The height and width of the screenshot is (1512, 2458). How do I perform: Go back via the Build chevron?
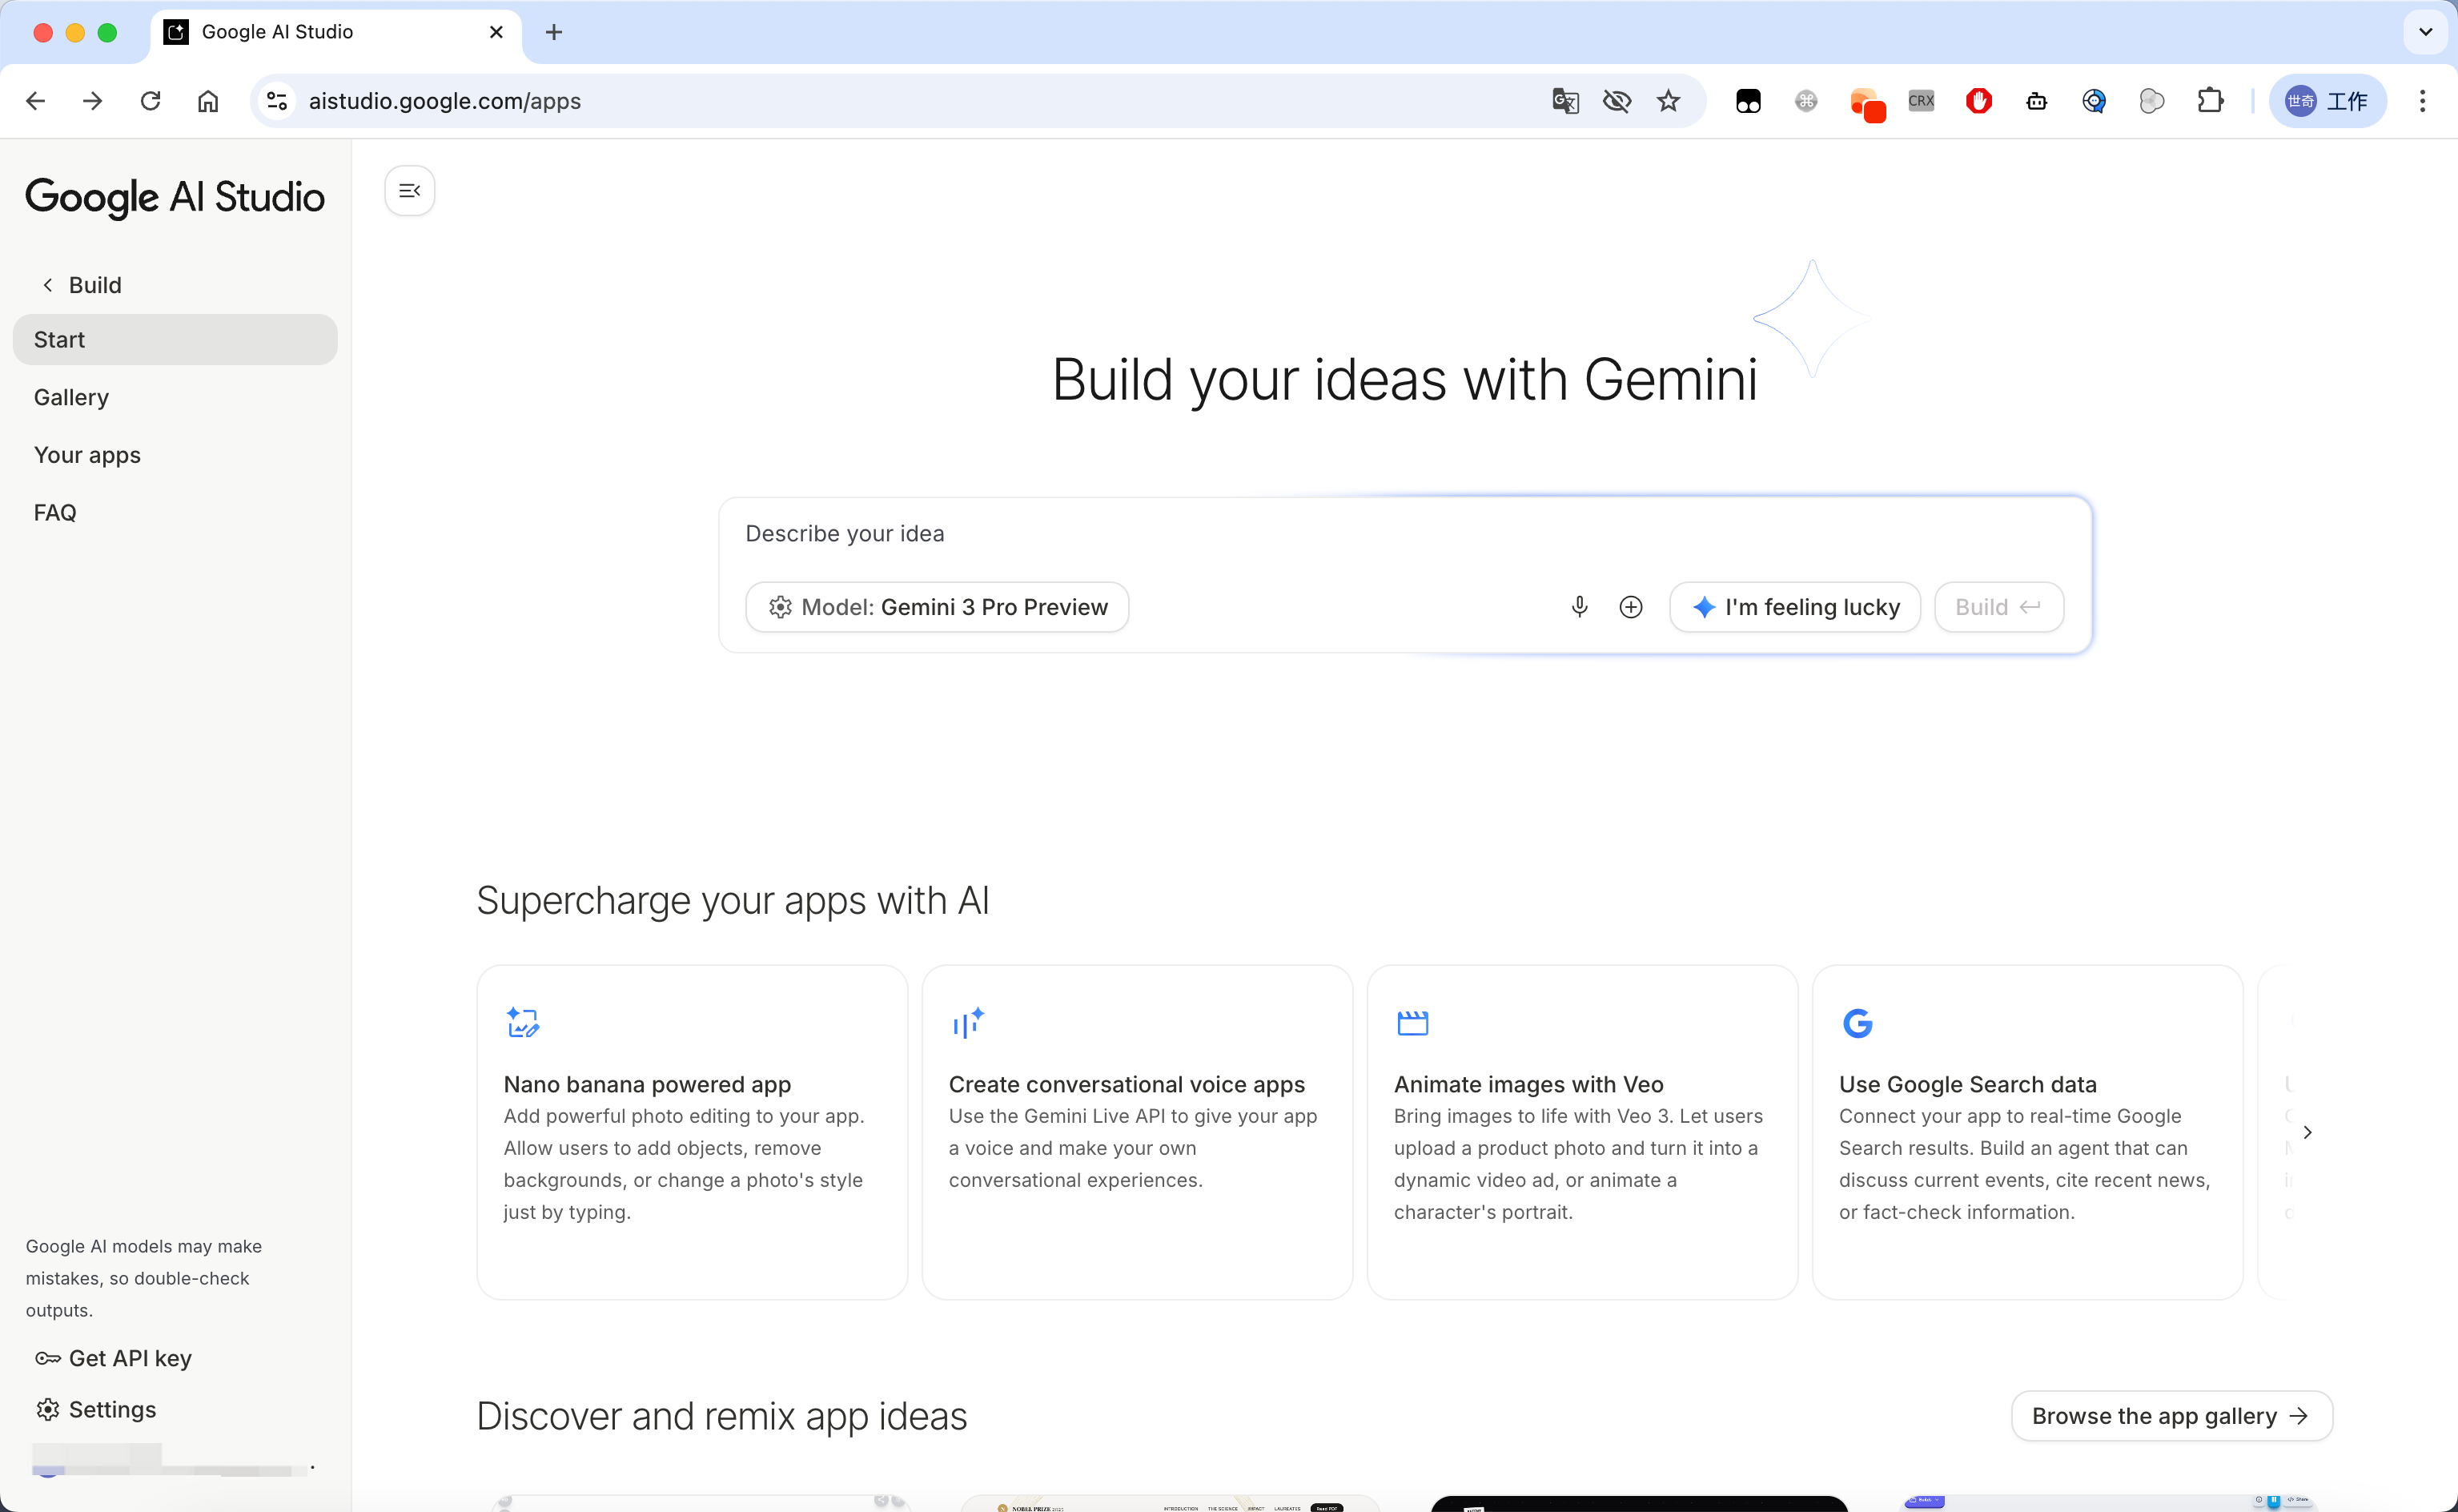pyautogui.click(x=48, y=285)
